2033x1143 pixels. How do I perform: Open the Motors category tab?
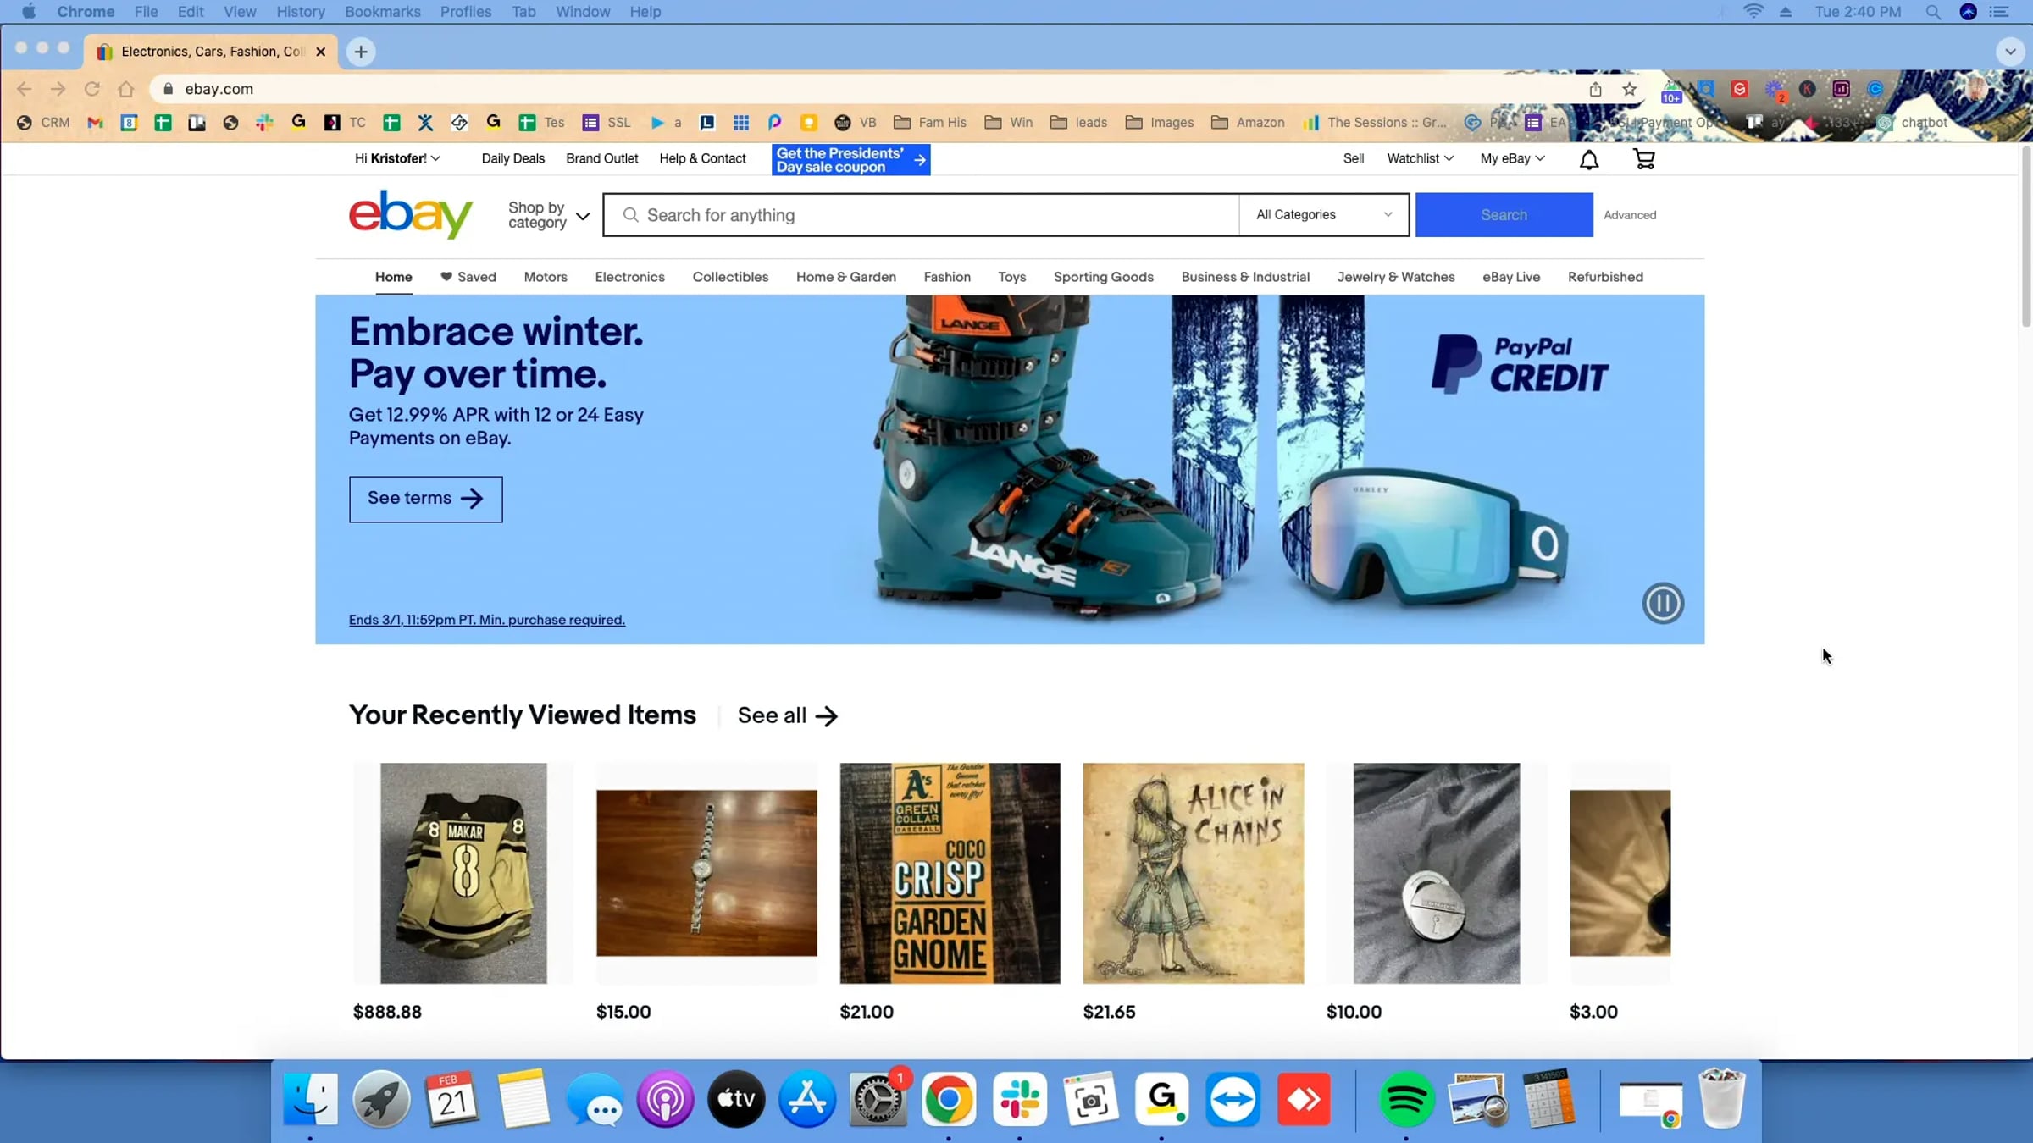[546, 277]
